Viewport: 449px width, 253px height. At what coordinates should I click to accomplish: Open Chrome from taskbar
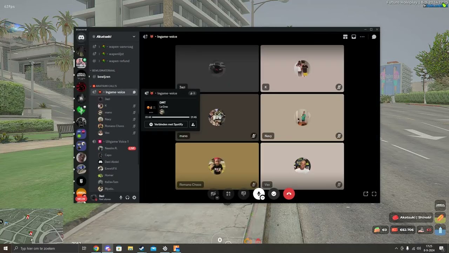[96, 248]
